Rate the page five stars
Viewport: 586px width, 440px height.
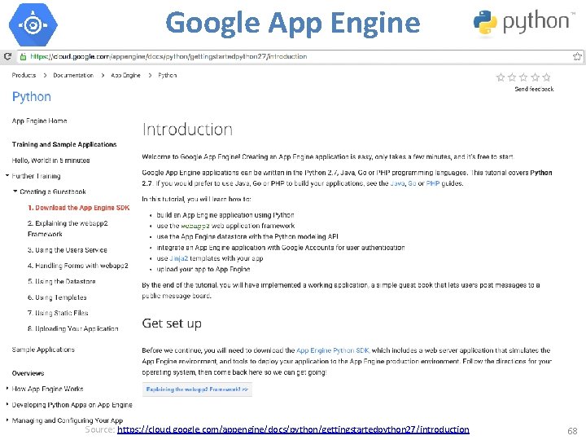pyautogui.click(x=546, y=77)
